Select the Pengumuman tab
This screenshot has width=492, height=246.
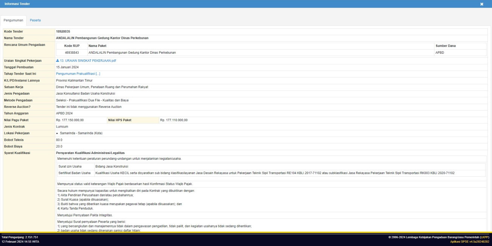coord(14,20)
